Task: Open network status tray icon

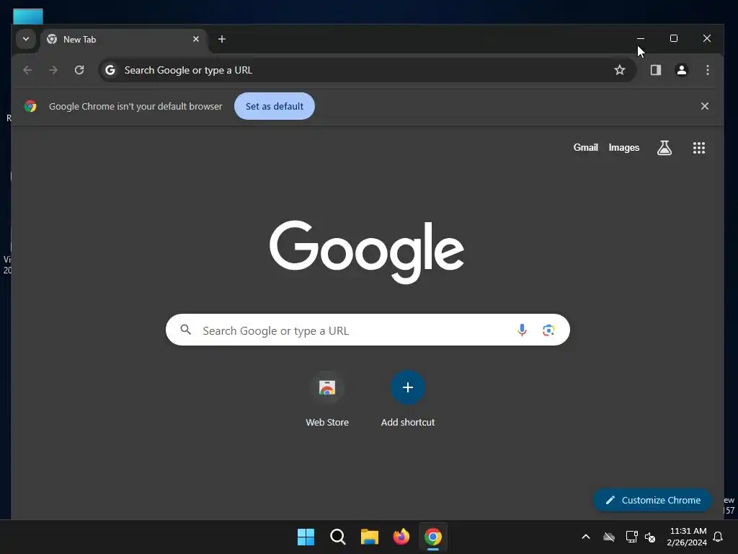Action: 631,537
